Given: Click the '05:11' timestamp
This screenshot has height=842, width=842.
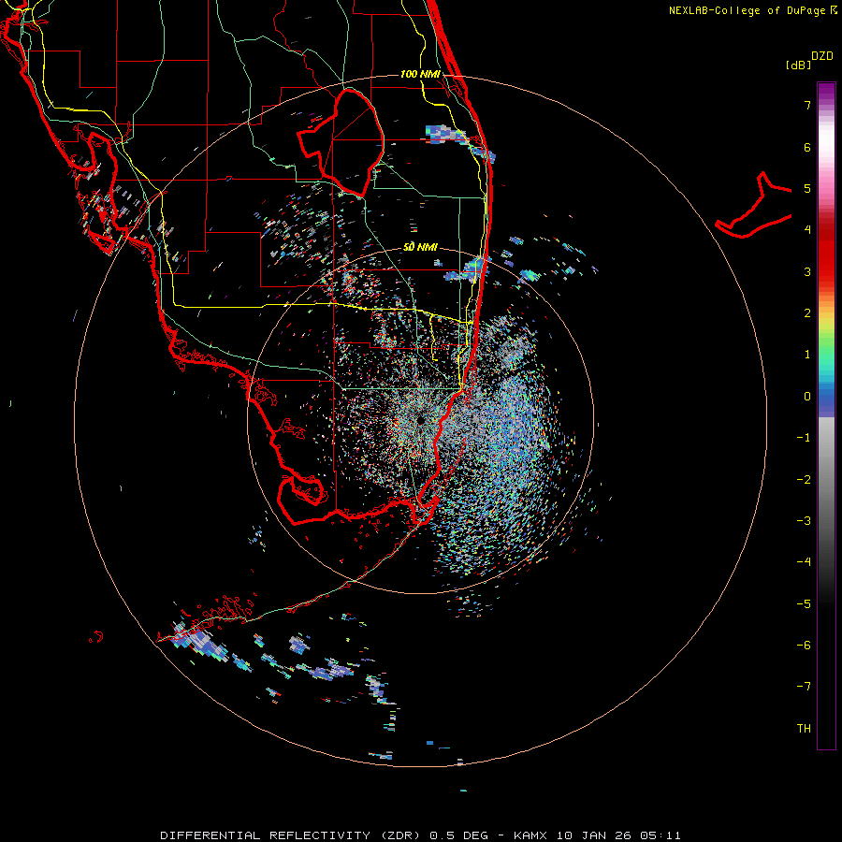Looking at the screenshot, I should (x=661, y=835).
